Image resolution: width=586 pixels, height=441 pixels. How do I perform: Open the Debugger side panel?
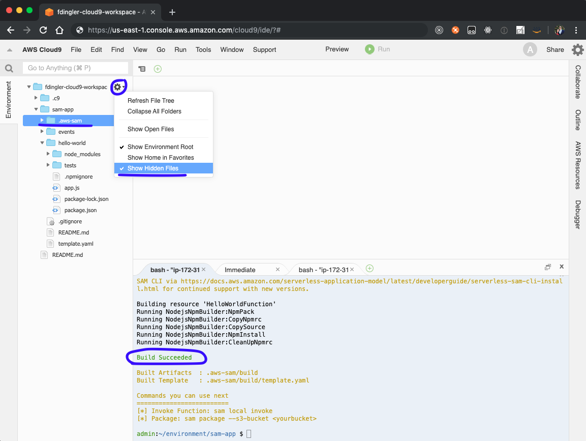(x=578, y=215)
